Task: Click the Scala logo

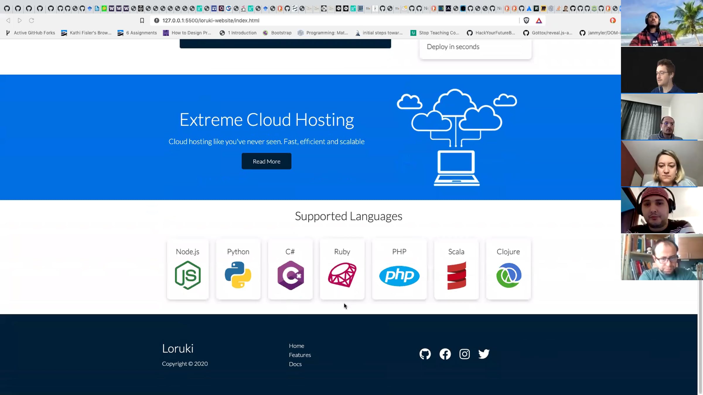Action: 457,276
